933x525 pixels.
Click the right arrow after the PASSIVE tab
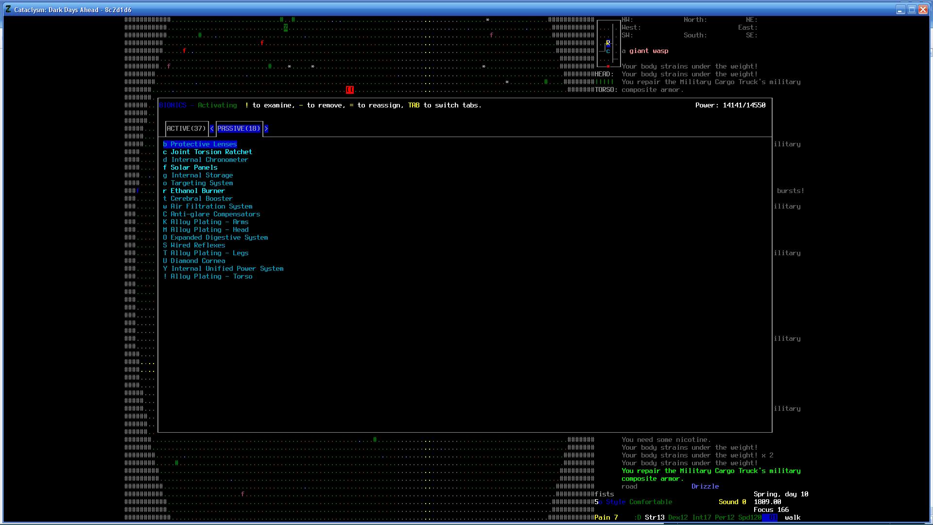pos(266,129)
